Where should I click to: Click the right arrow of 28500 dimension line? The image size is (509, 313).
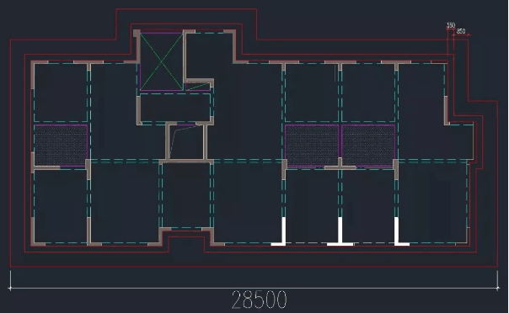498,288
